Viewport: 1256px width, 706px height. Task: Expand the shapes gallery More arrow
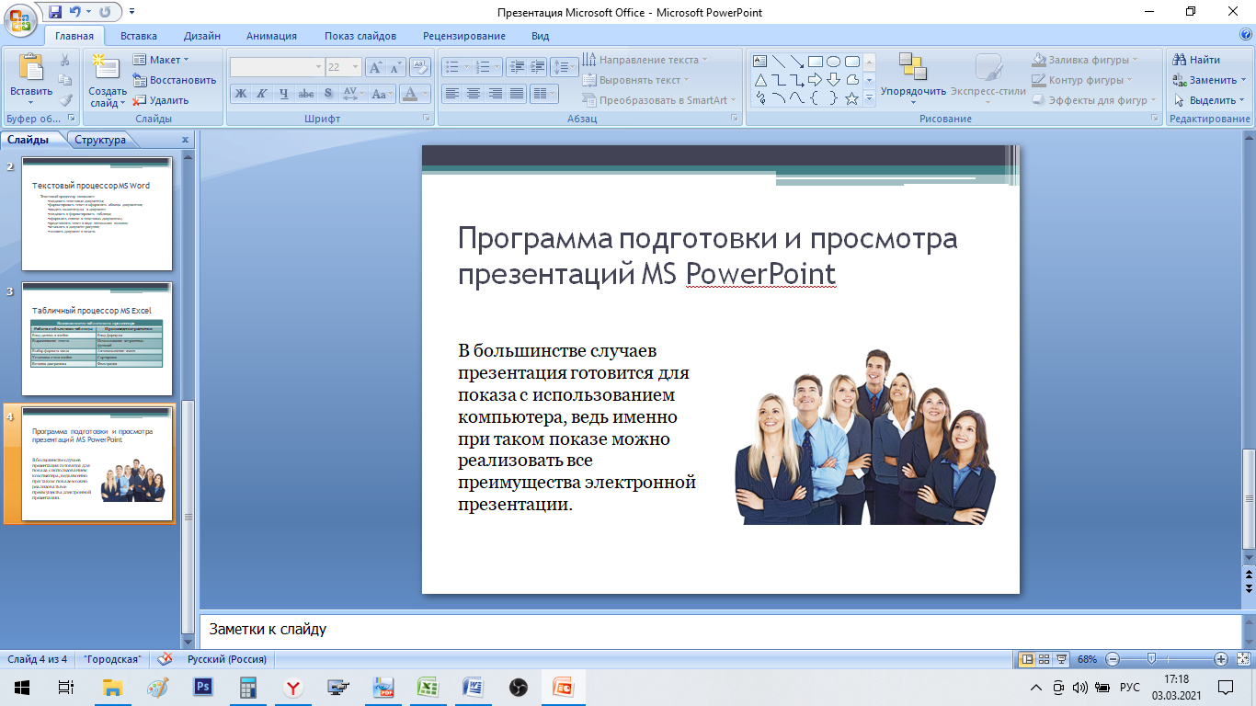coord(869,100)
